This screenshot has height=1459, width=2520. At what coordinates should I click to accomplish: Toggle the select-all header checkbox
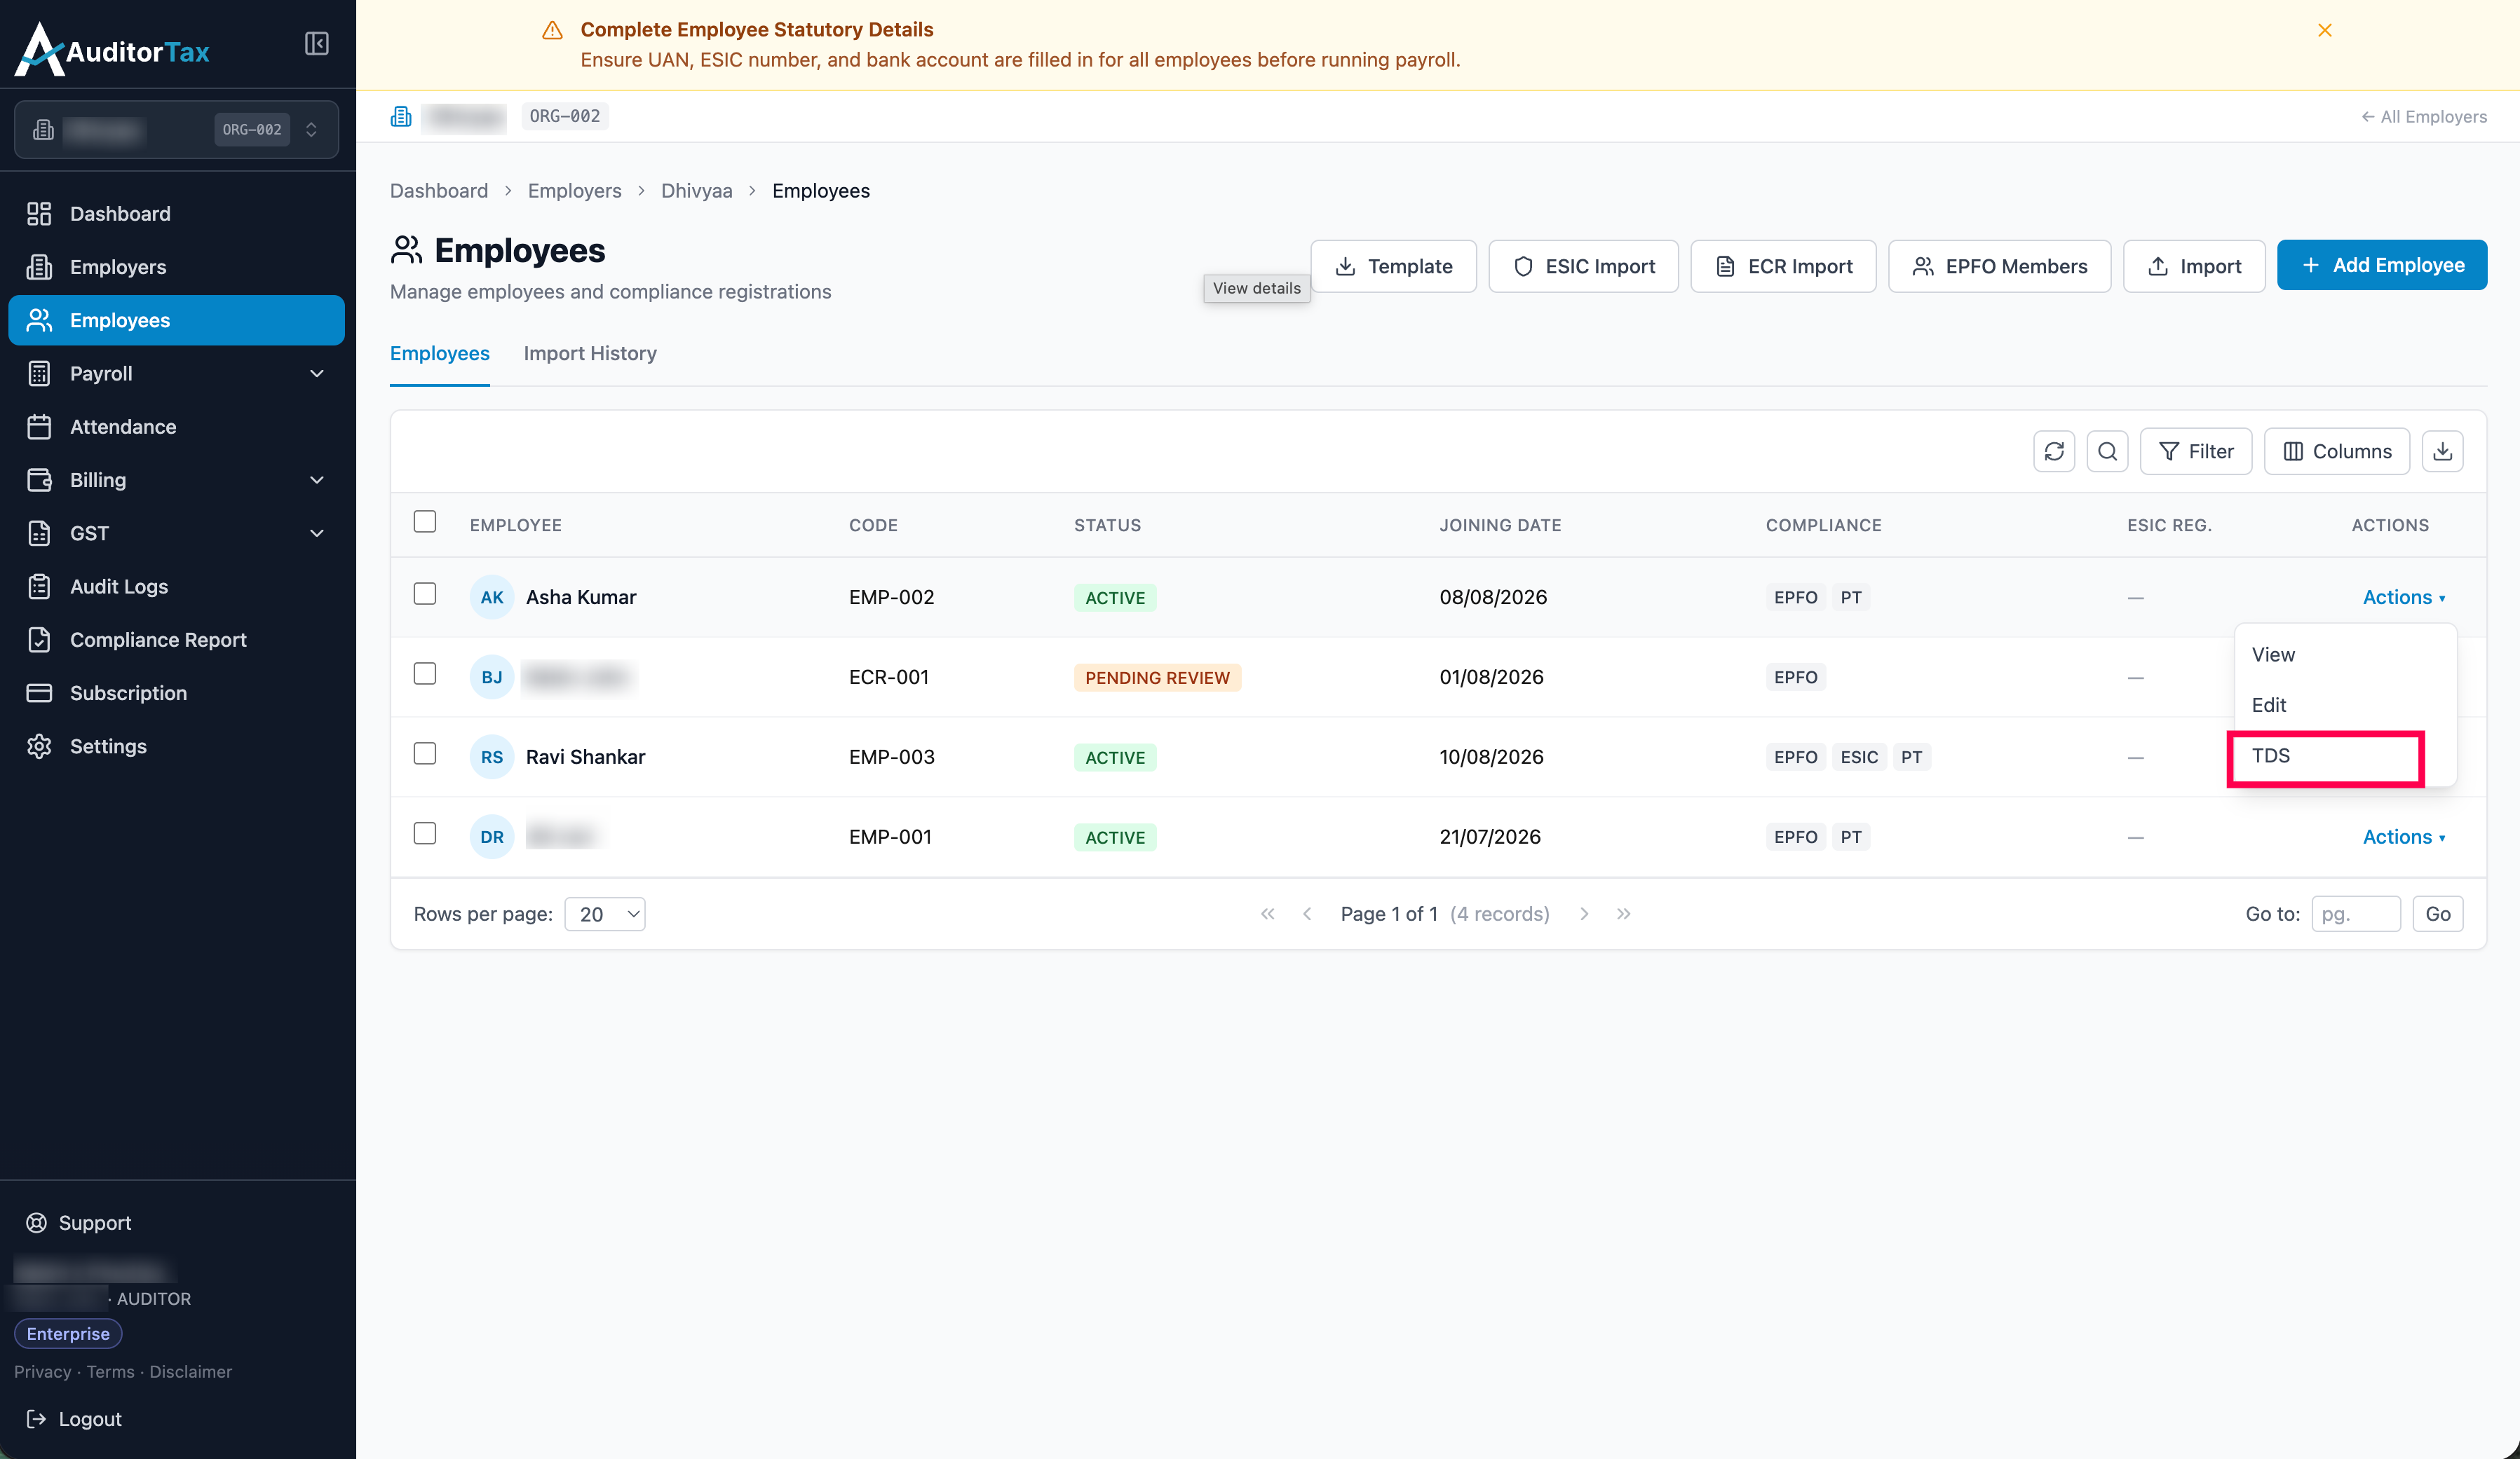[x=425, y=521]
